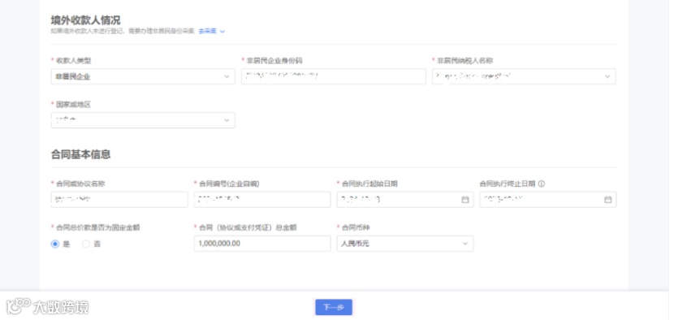Click the 合同执行终止日期 date field
The width and height of the screenshot is (674, 320).
(547, 200)
